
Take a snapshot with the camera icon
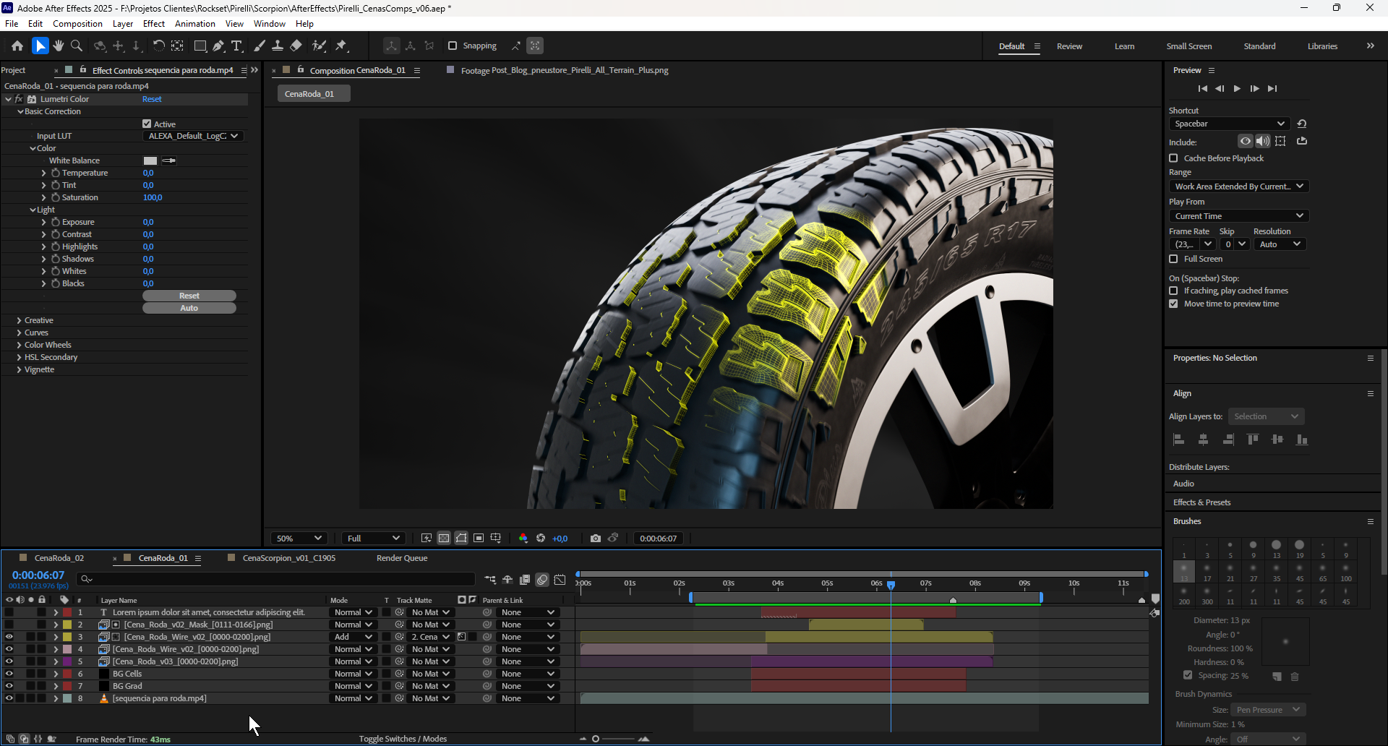(x=595, y=538)
